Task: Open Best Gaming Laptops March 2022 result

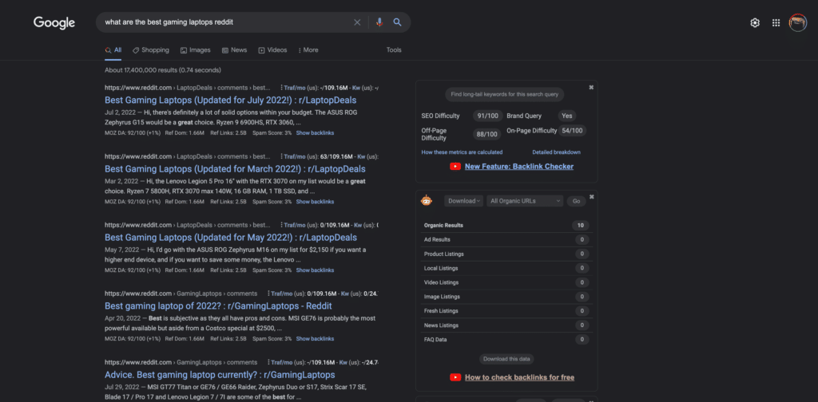Action: point(235,169)
